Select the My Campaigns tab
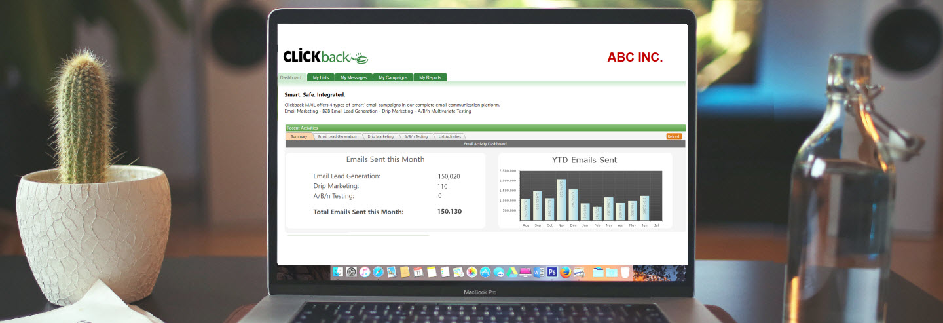943x323 pixels. (x=393, y=77)
